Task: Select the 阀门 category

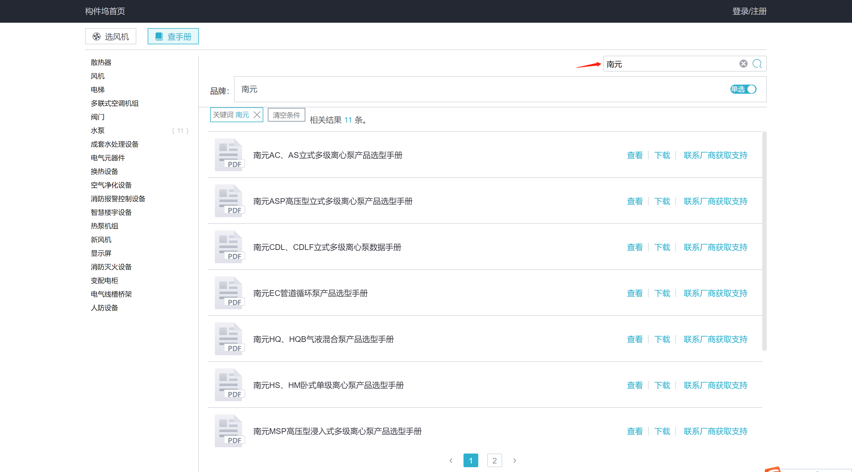Action: (98, 117)
